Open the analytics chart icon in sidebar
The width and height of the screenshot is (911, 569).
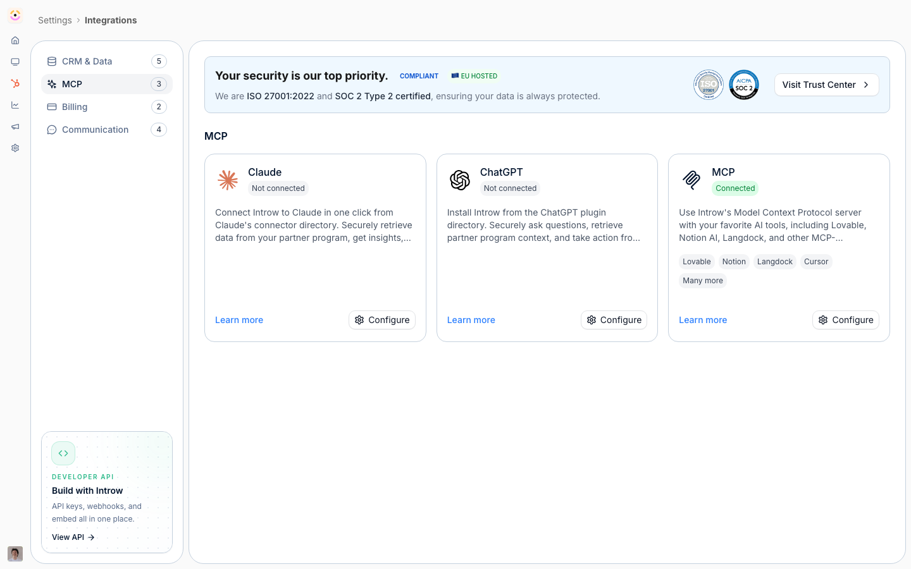pyautogui.click(x=15, y=105)
